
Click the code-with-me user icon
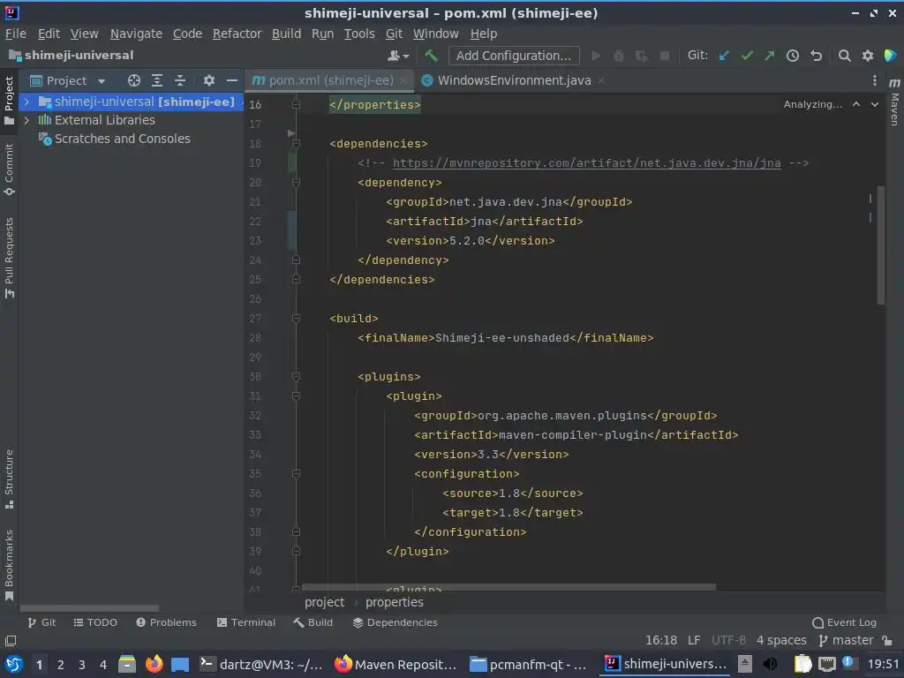398,56
